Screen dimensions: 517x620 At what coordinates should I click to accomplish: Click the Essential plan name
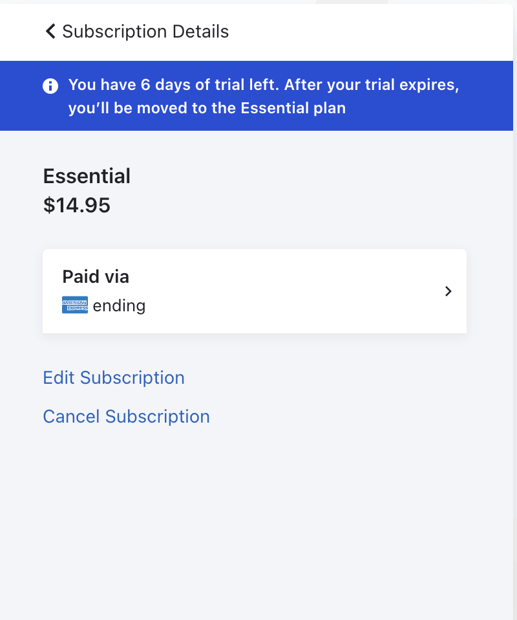coord(87,175)
